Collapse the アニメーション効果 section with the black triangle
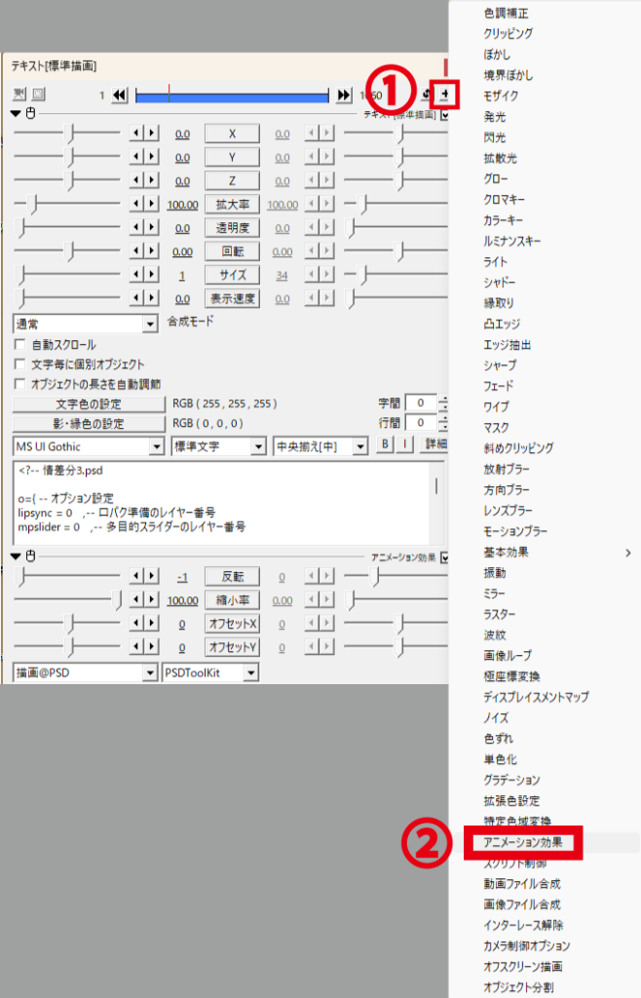Screen dimensions: 641x998 (x=16, y=557)
